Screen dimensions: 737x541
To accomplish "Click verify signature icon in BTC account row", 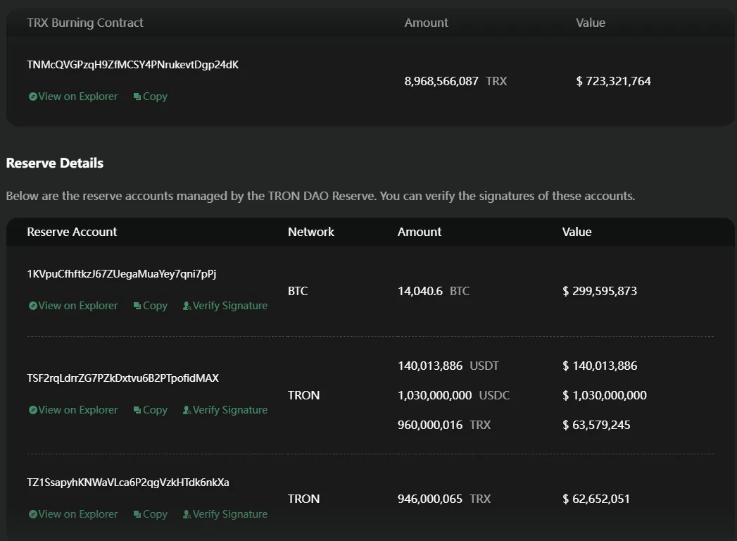I will pos(187,306).
